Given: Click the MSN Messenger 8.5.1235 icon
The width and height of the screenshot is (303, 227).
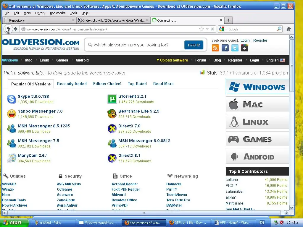Looking at the screenshot, I should (x=12, y=129).
